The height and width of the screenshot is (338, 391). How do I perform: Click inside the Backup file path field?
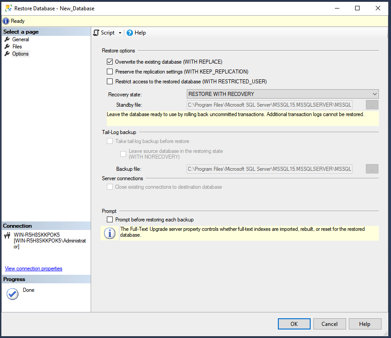tap(269, 169)
